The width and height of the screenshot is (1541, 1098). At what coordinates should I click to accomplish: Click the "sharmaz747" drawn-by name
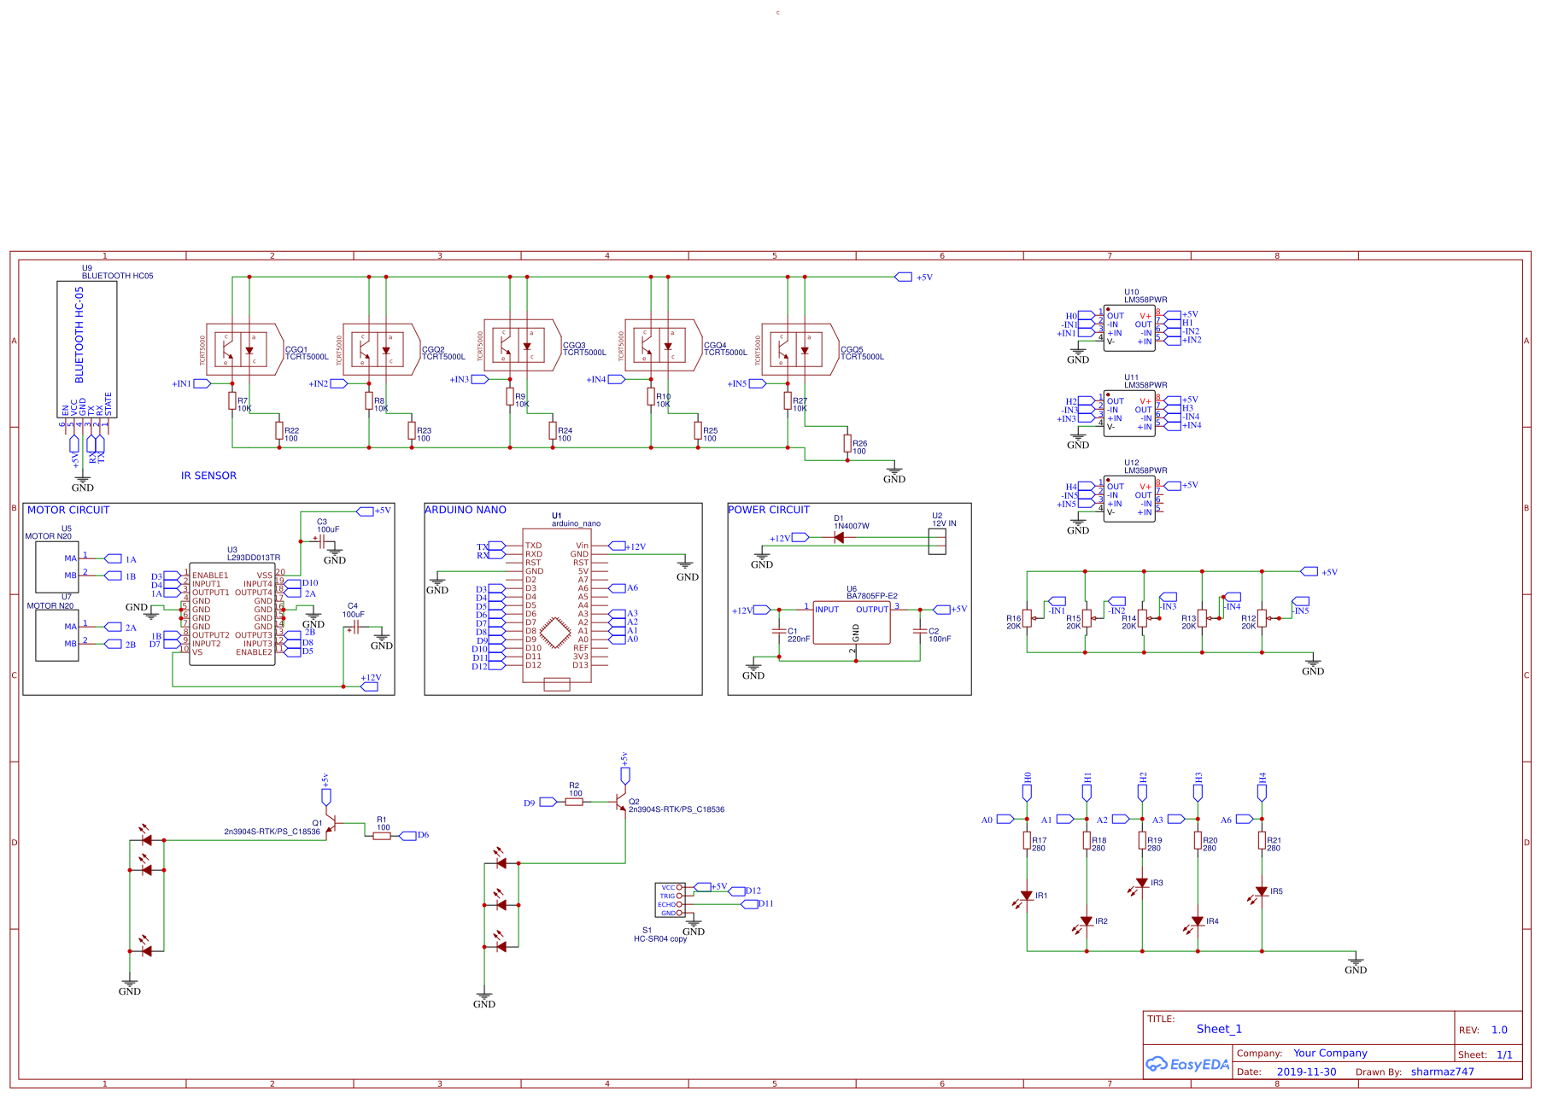pyautogui.click(x=1443, y=1072)
